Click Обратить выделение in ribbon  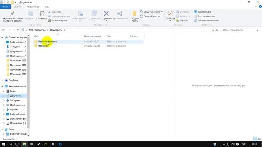206,20
